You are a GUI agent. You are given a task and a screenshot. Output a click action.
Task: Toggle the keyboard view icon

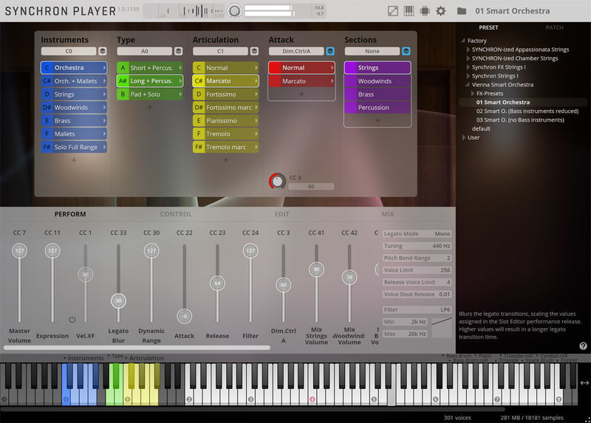pos(409,11)
